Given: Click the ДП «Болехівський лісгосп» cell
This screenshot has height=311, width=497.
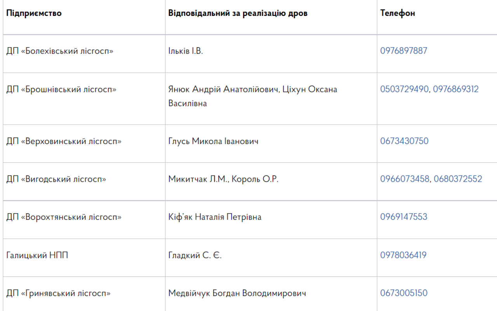Looking at the screenshot, I should 60,51.
